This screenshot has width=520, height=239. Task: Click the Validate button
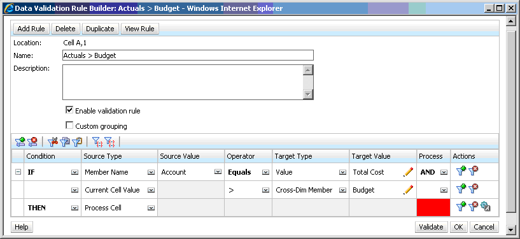431,227
